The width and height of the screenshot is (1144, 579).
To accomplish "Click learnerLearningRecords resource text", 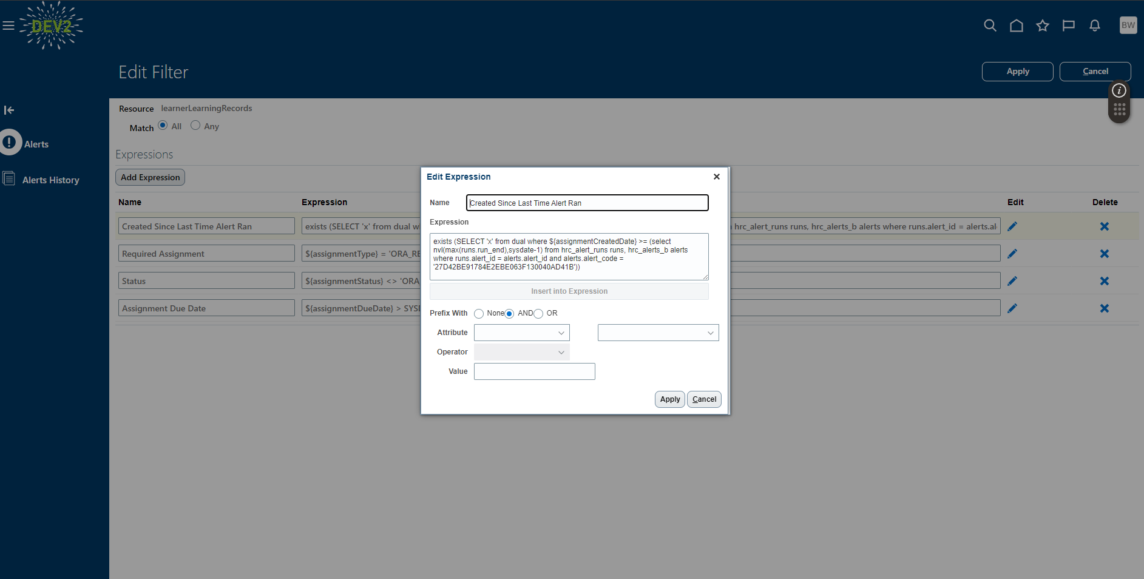I will click(206, 108).
